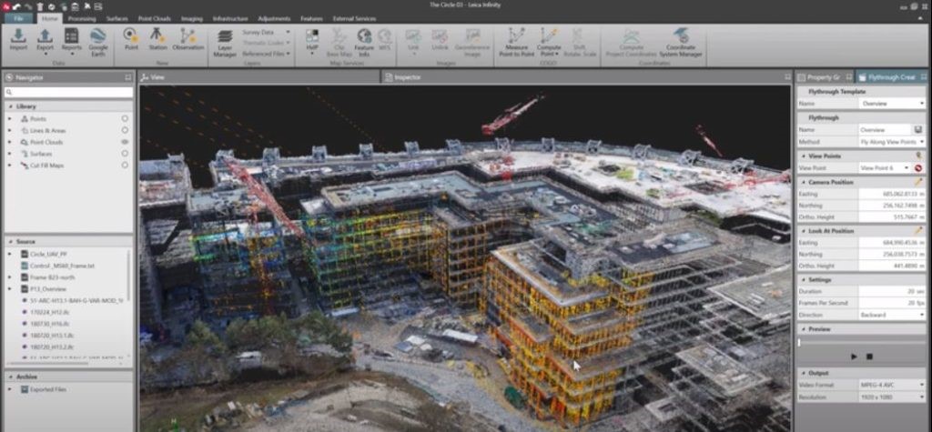Viewport: 932px width, 432px height.
Task: Open Google Earth from the ribbon
Action: tap(97, 40)
